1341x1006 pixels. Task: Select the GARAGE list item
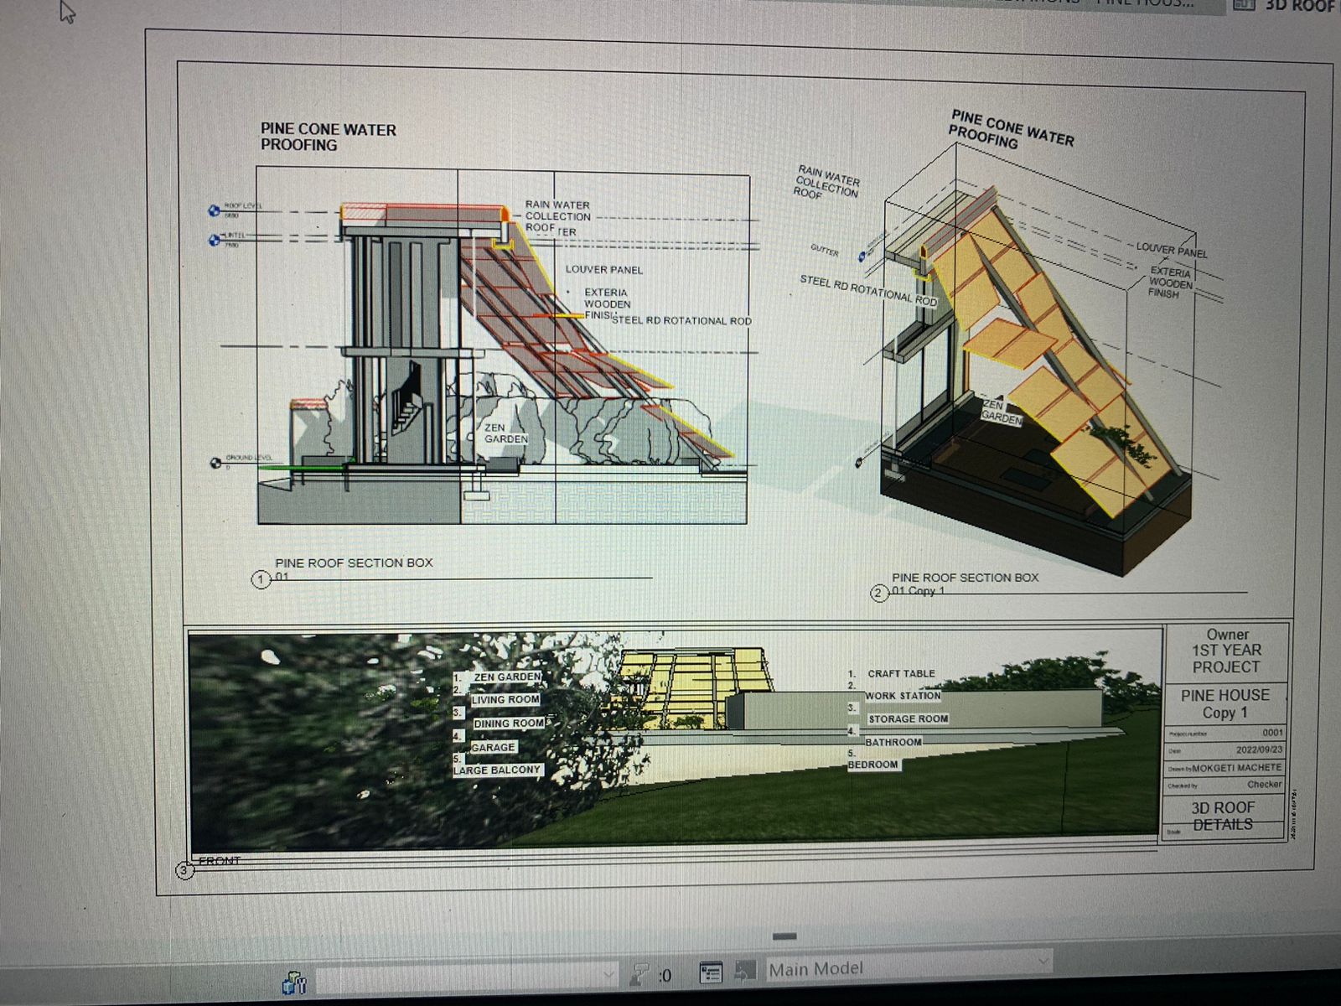click(x=493, y=747)
